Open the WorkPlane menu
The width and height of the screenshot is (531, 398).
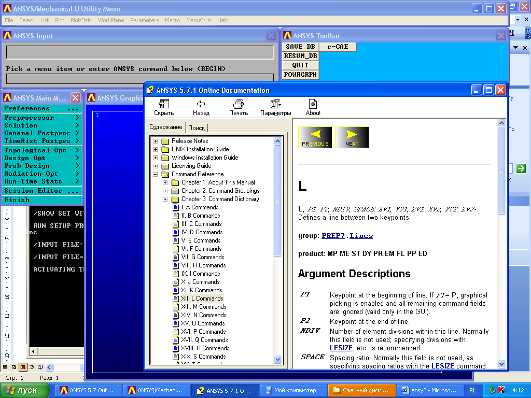(x=111, y=20)
